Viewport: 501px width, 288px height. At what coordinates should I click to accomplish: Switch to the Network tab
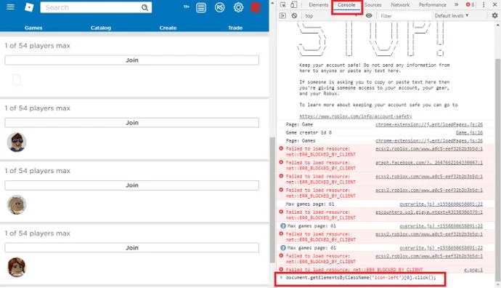click(400, 5)
